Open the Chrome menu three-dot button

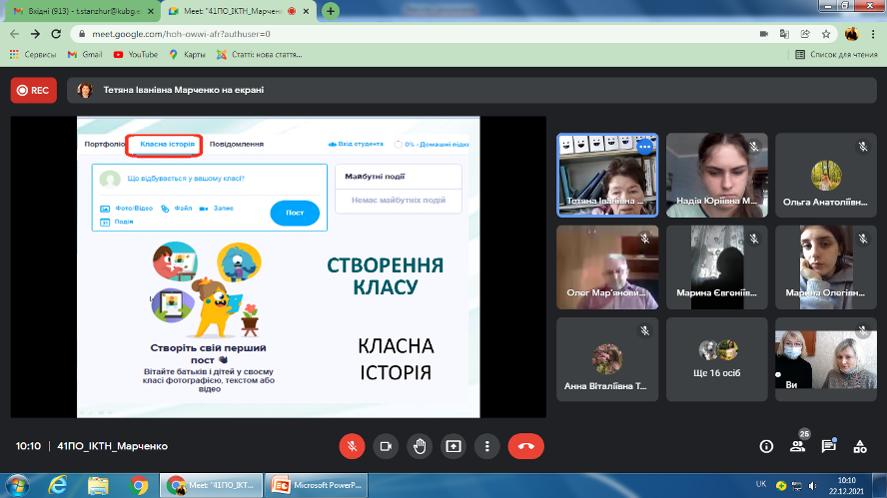point(873,33)
